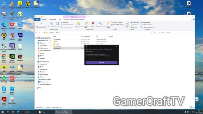
Task: Go up one folder level arrow
Action: [44, 33]
